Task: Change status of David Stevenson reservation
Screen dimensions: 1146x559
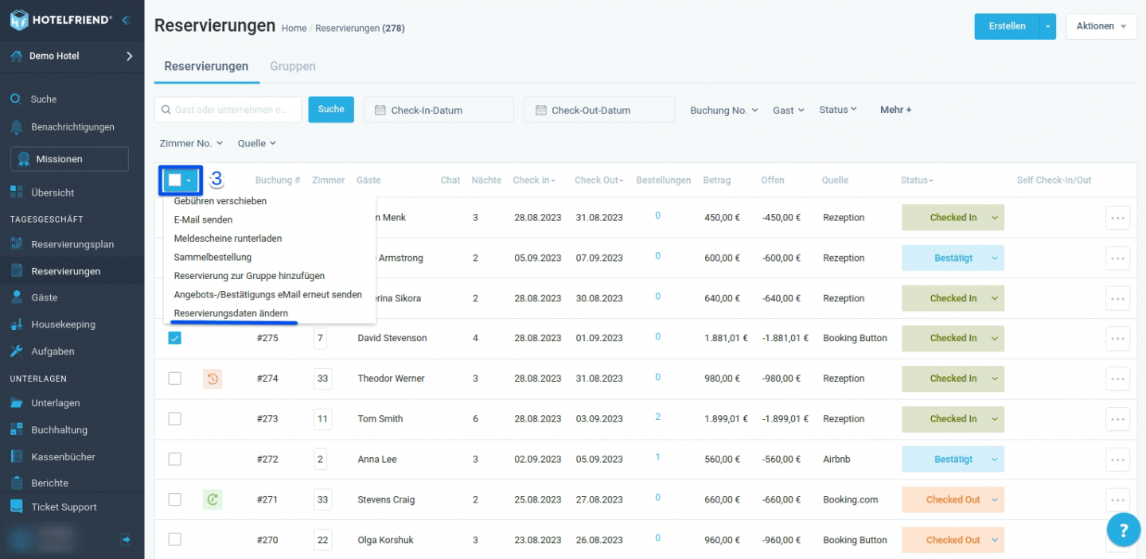Action: 953,338
